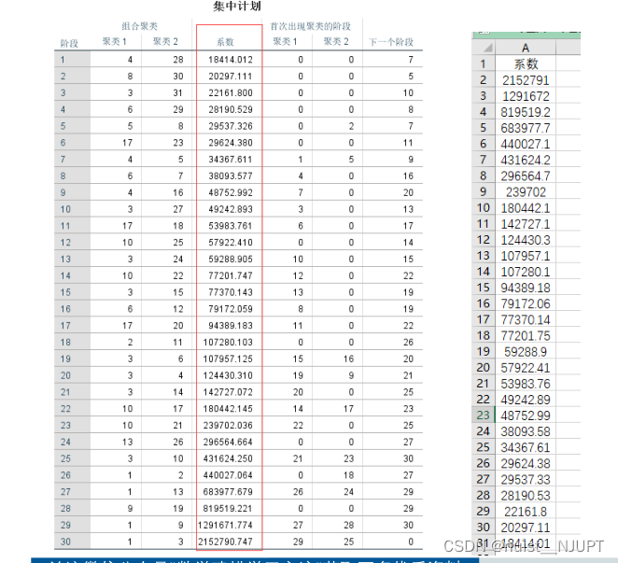Select coefficient 53983.761 in stage 11

pos(231,226)
